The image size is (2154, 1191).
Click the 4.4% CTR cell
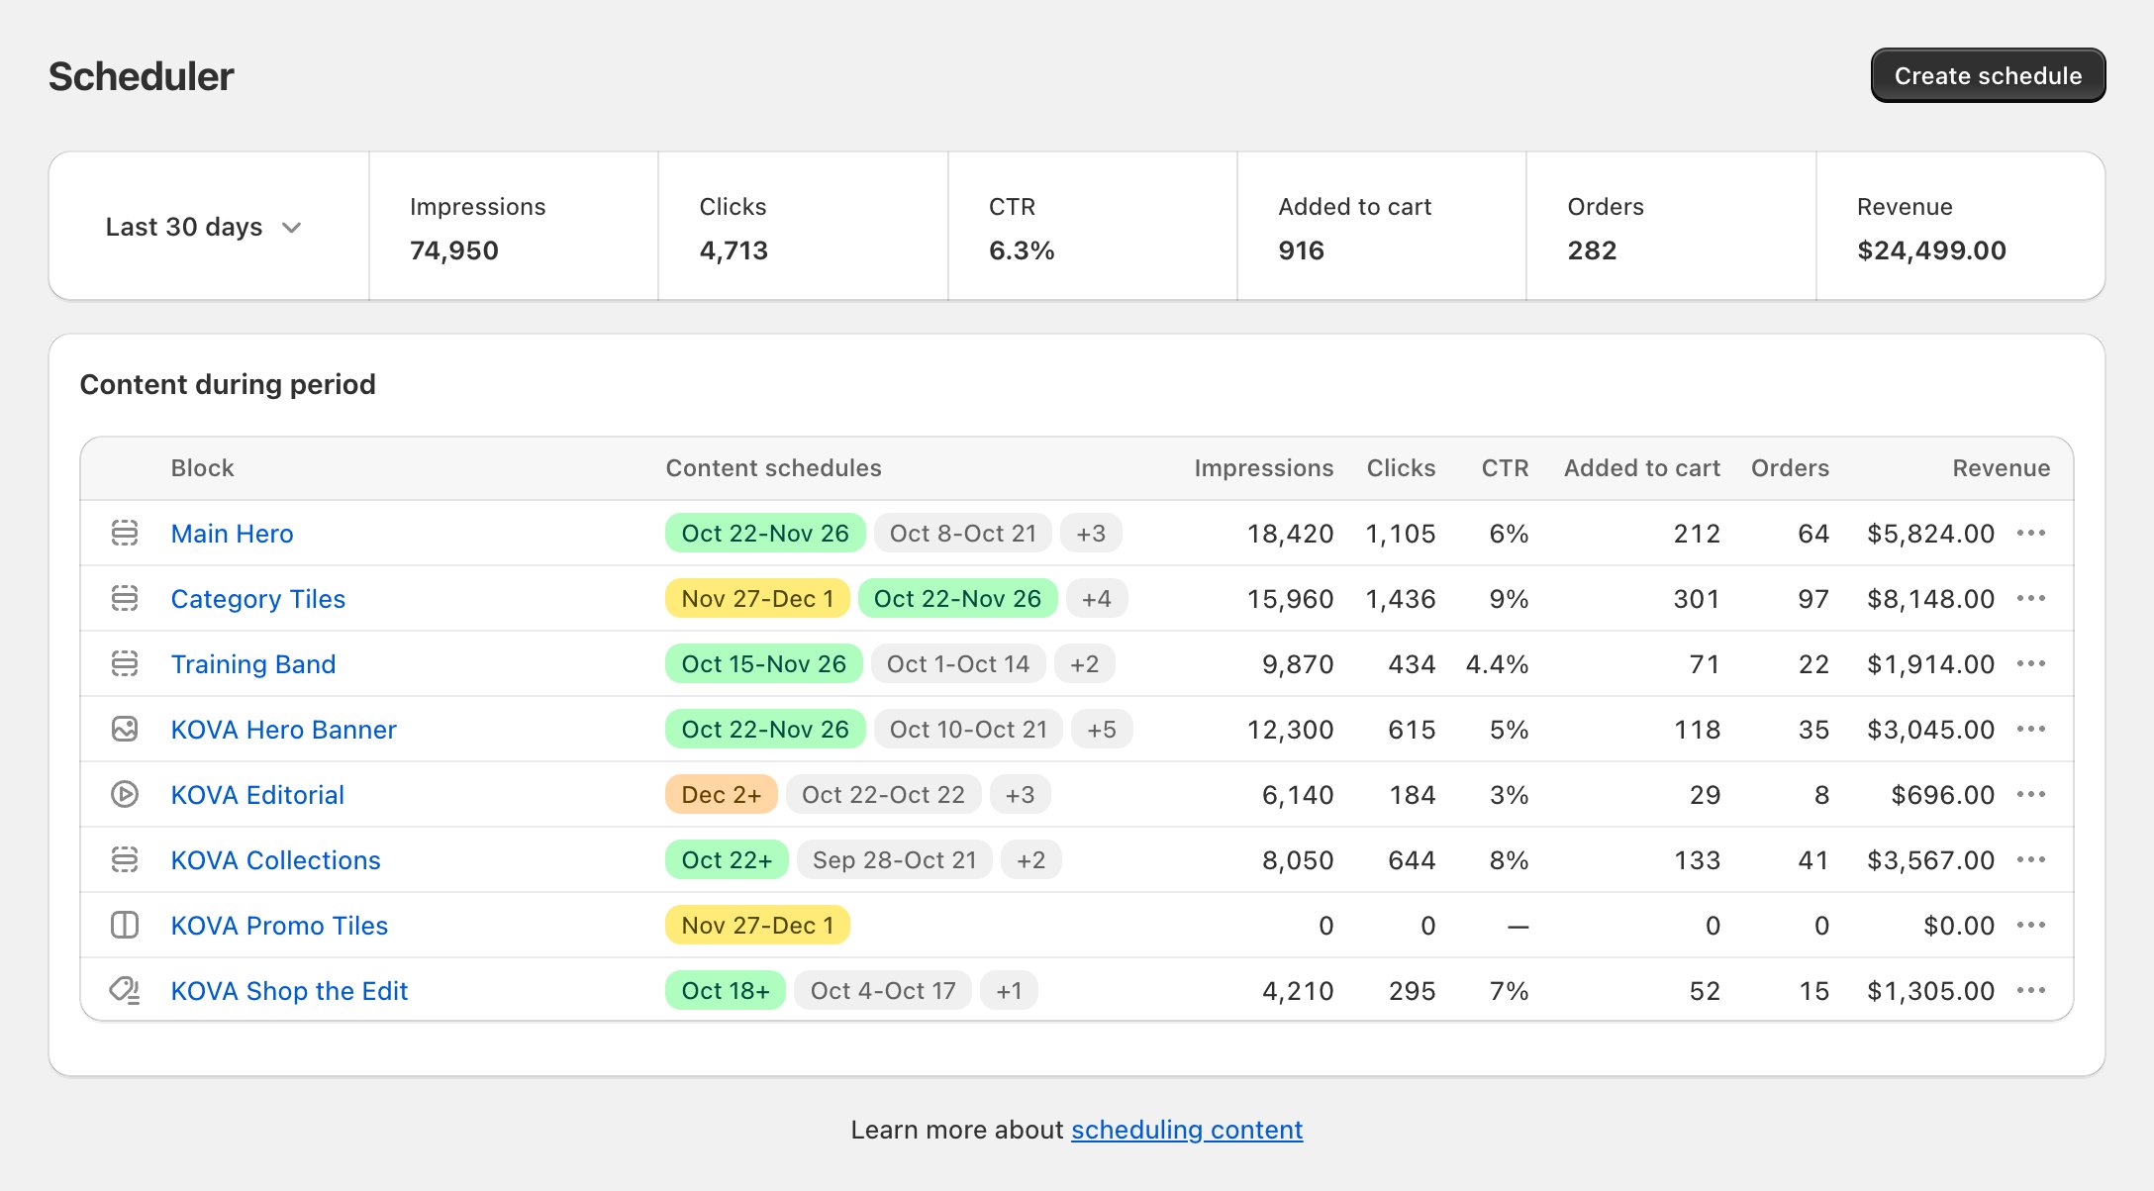click(x=1497, y=664)
